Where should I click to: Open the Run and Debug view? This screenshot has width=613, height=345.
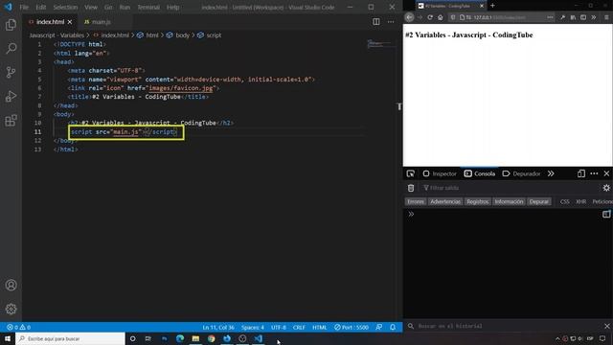(11, 96)
